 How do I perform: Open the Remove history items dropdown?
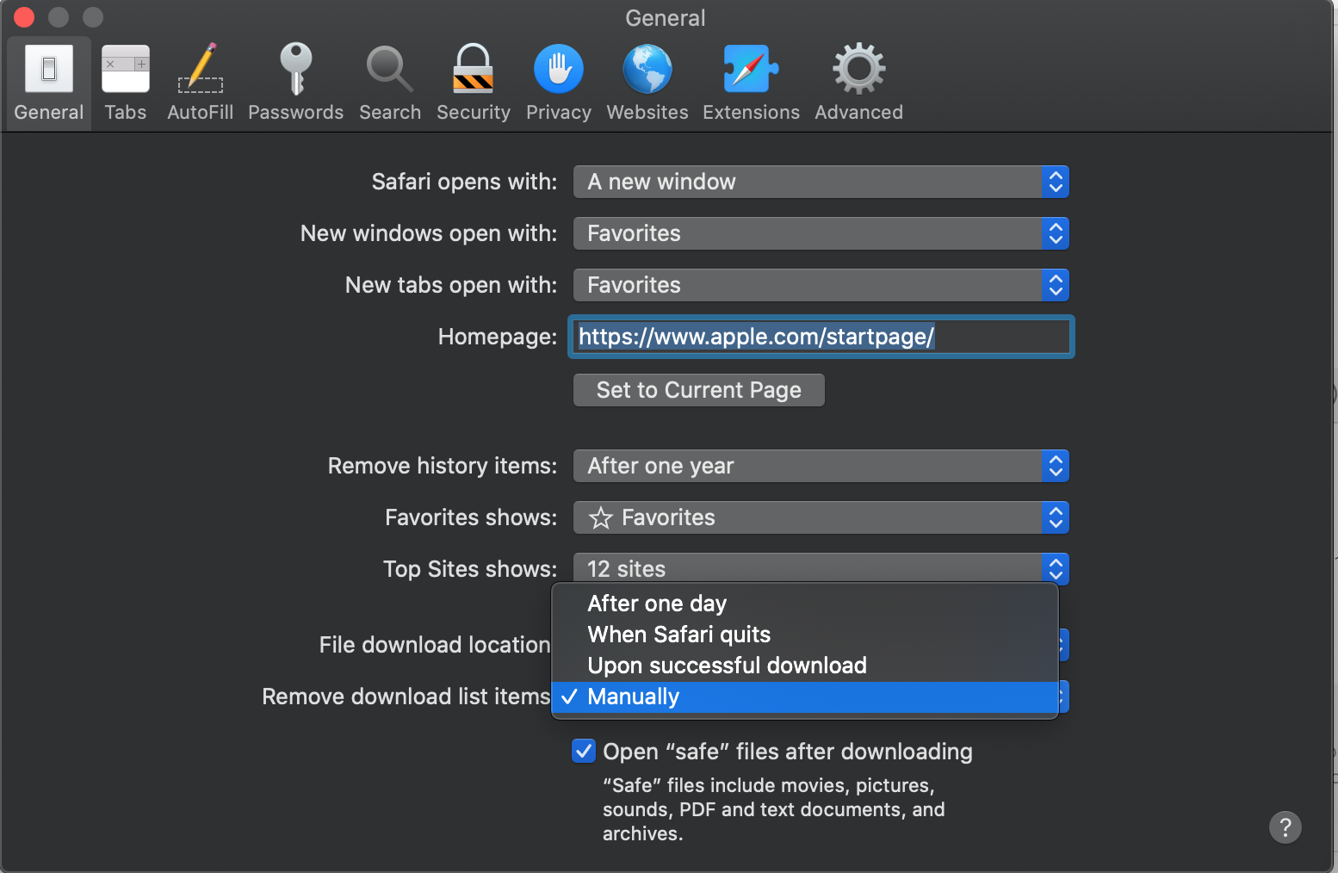coord(821,466)
